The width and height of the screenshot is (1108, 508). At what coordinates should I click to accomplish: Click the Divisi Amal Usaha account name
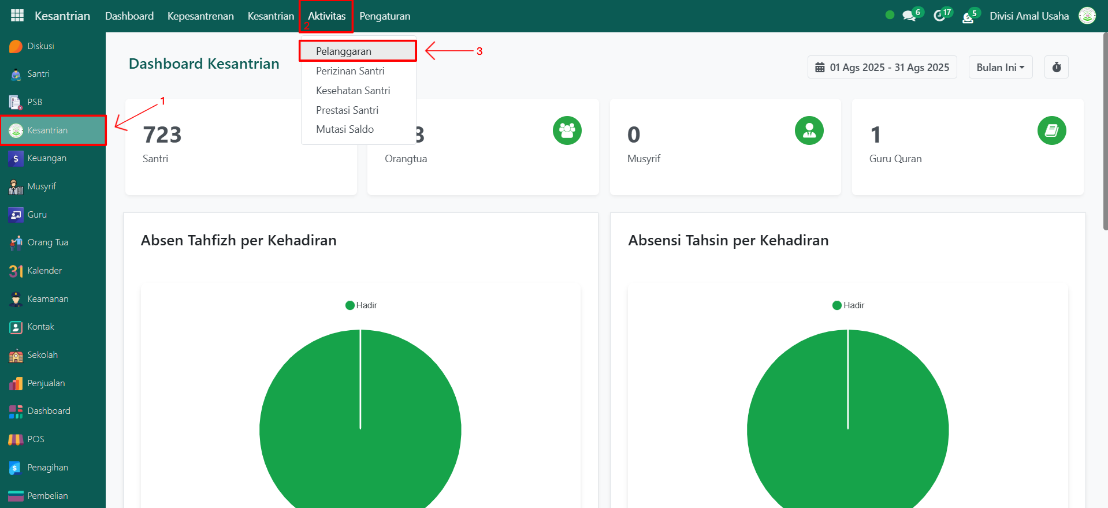(x=1029, y=16)
